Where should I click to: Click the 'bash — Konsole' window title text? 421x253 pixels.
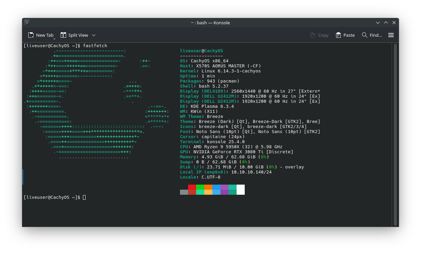click(210, 23)
